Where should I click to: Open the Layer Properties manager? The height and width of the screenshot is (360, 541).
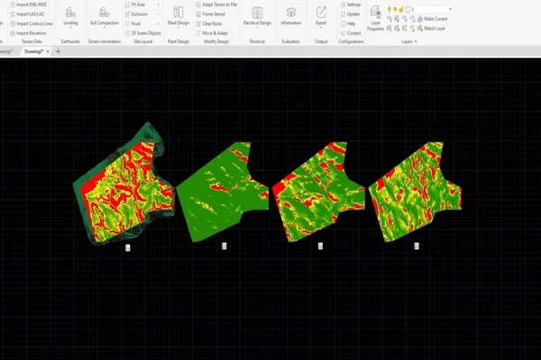point(375,19)
